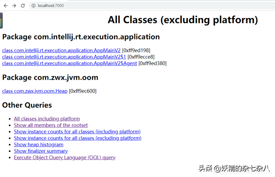Viewport: 275px width, 177px height.
Task: Click the dark widget at the page's left edge
Action: coord(1,21)
